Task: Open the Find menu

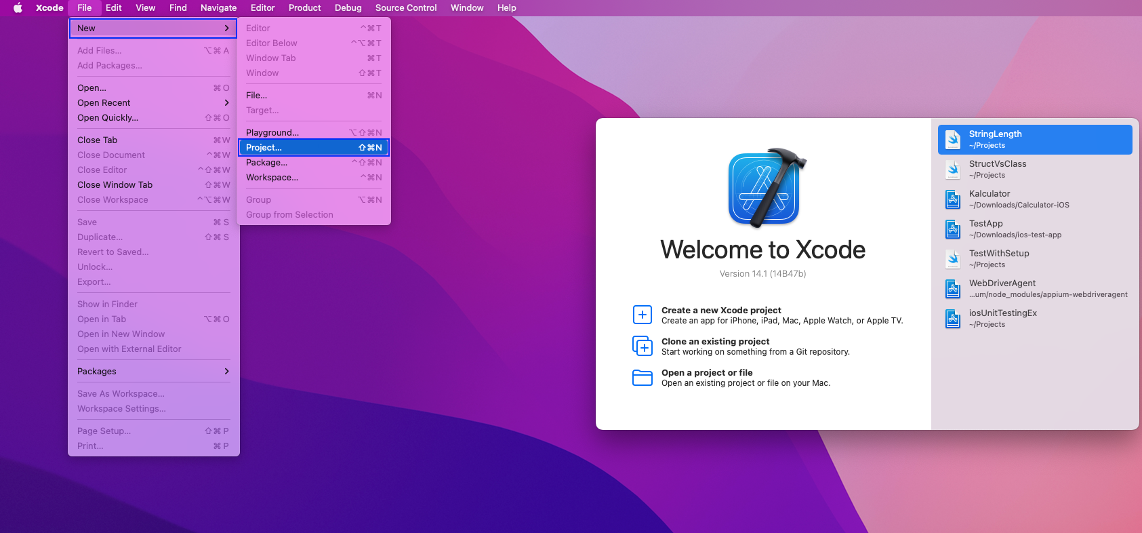Action: [178, 8]
